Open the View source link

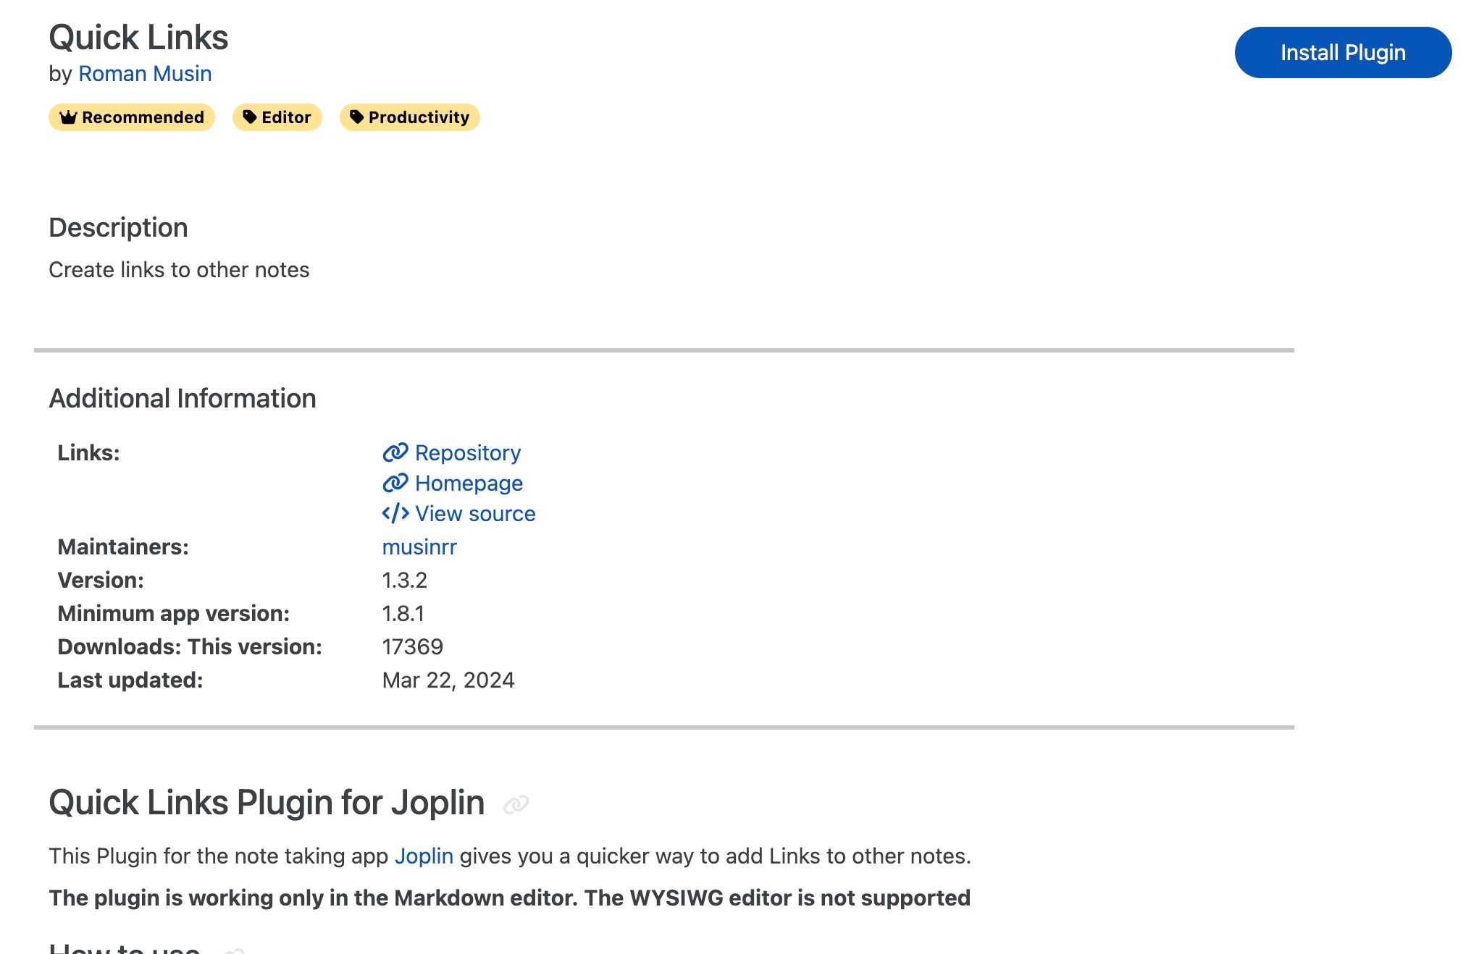(475, 513)
